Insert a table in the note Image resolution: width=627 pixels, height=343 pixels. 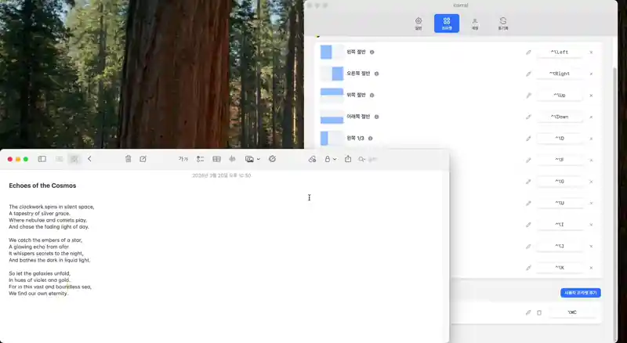pyautogui.click(x=217, y=159)
